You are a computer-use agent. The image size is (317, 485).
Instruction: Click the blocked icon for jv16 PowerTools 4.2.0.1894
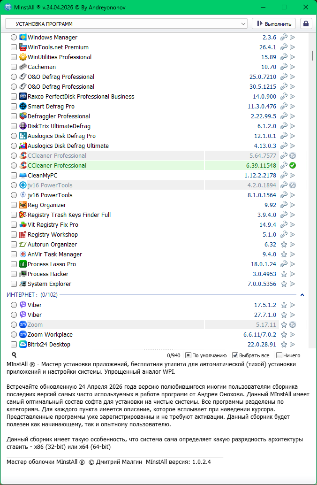(292, 185)
